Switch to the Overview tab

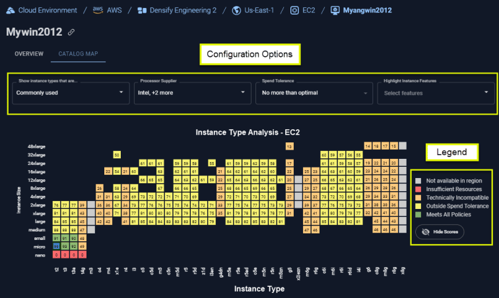[x=29, y=54]
